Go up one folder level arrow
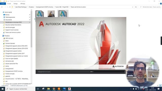The height and width of the screenshot is (91, 162). point(10,7)
